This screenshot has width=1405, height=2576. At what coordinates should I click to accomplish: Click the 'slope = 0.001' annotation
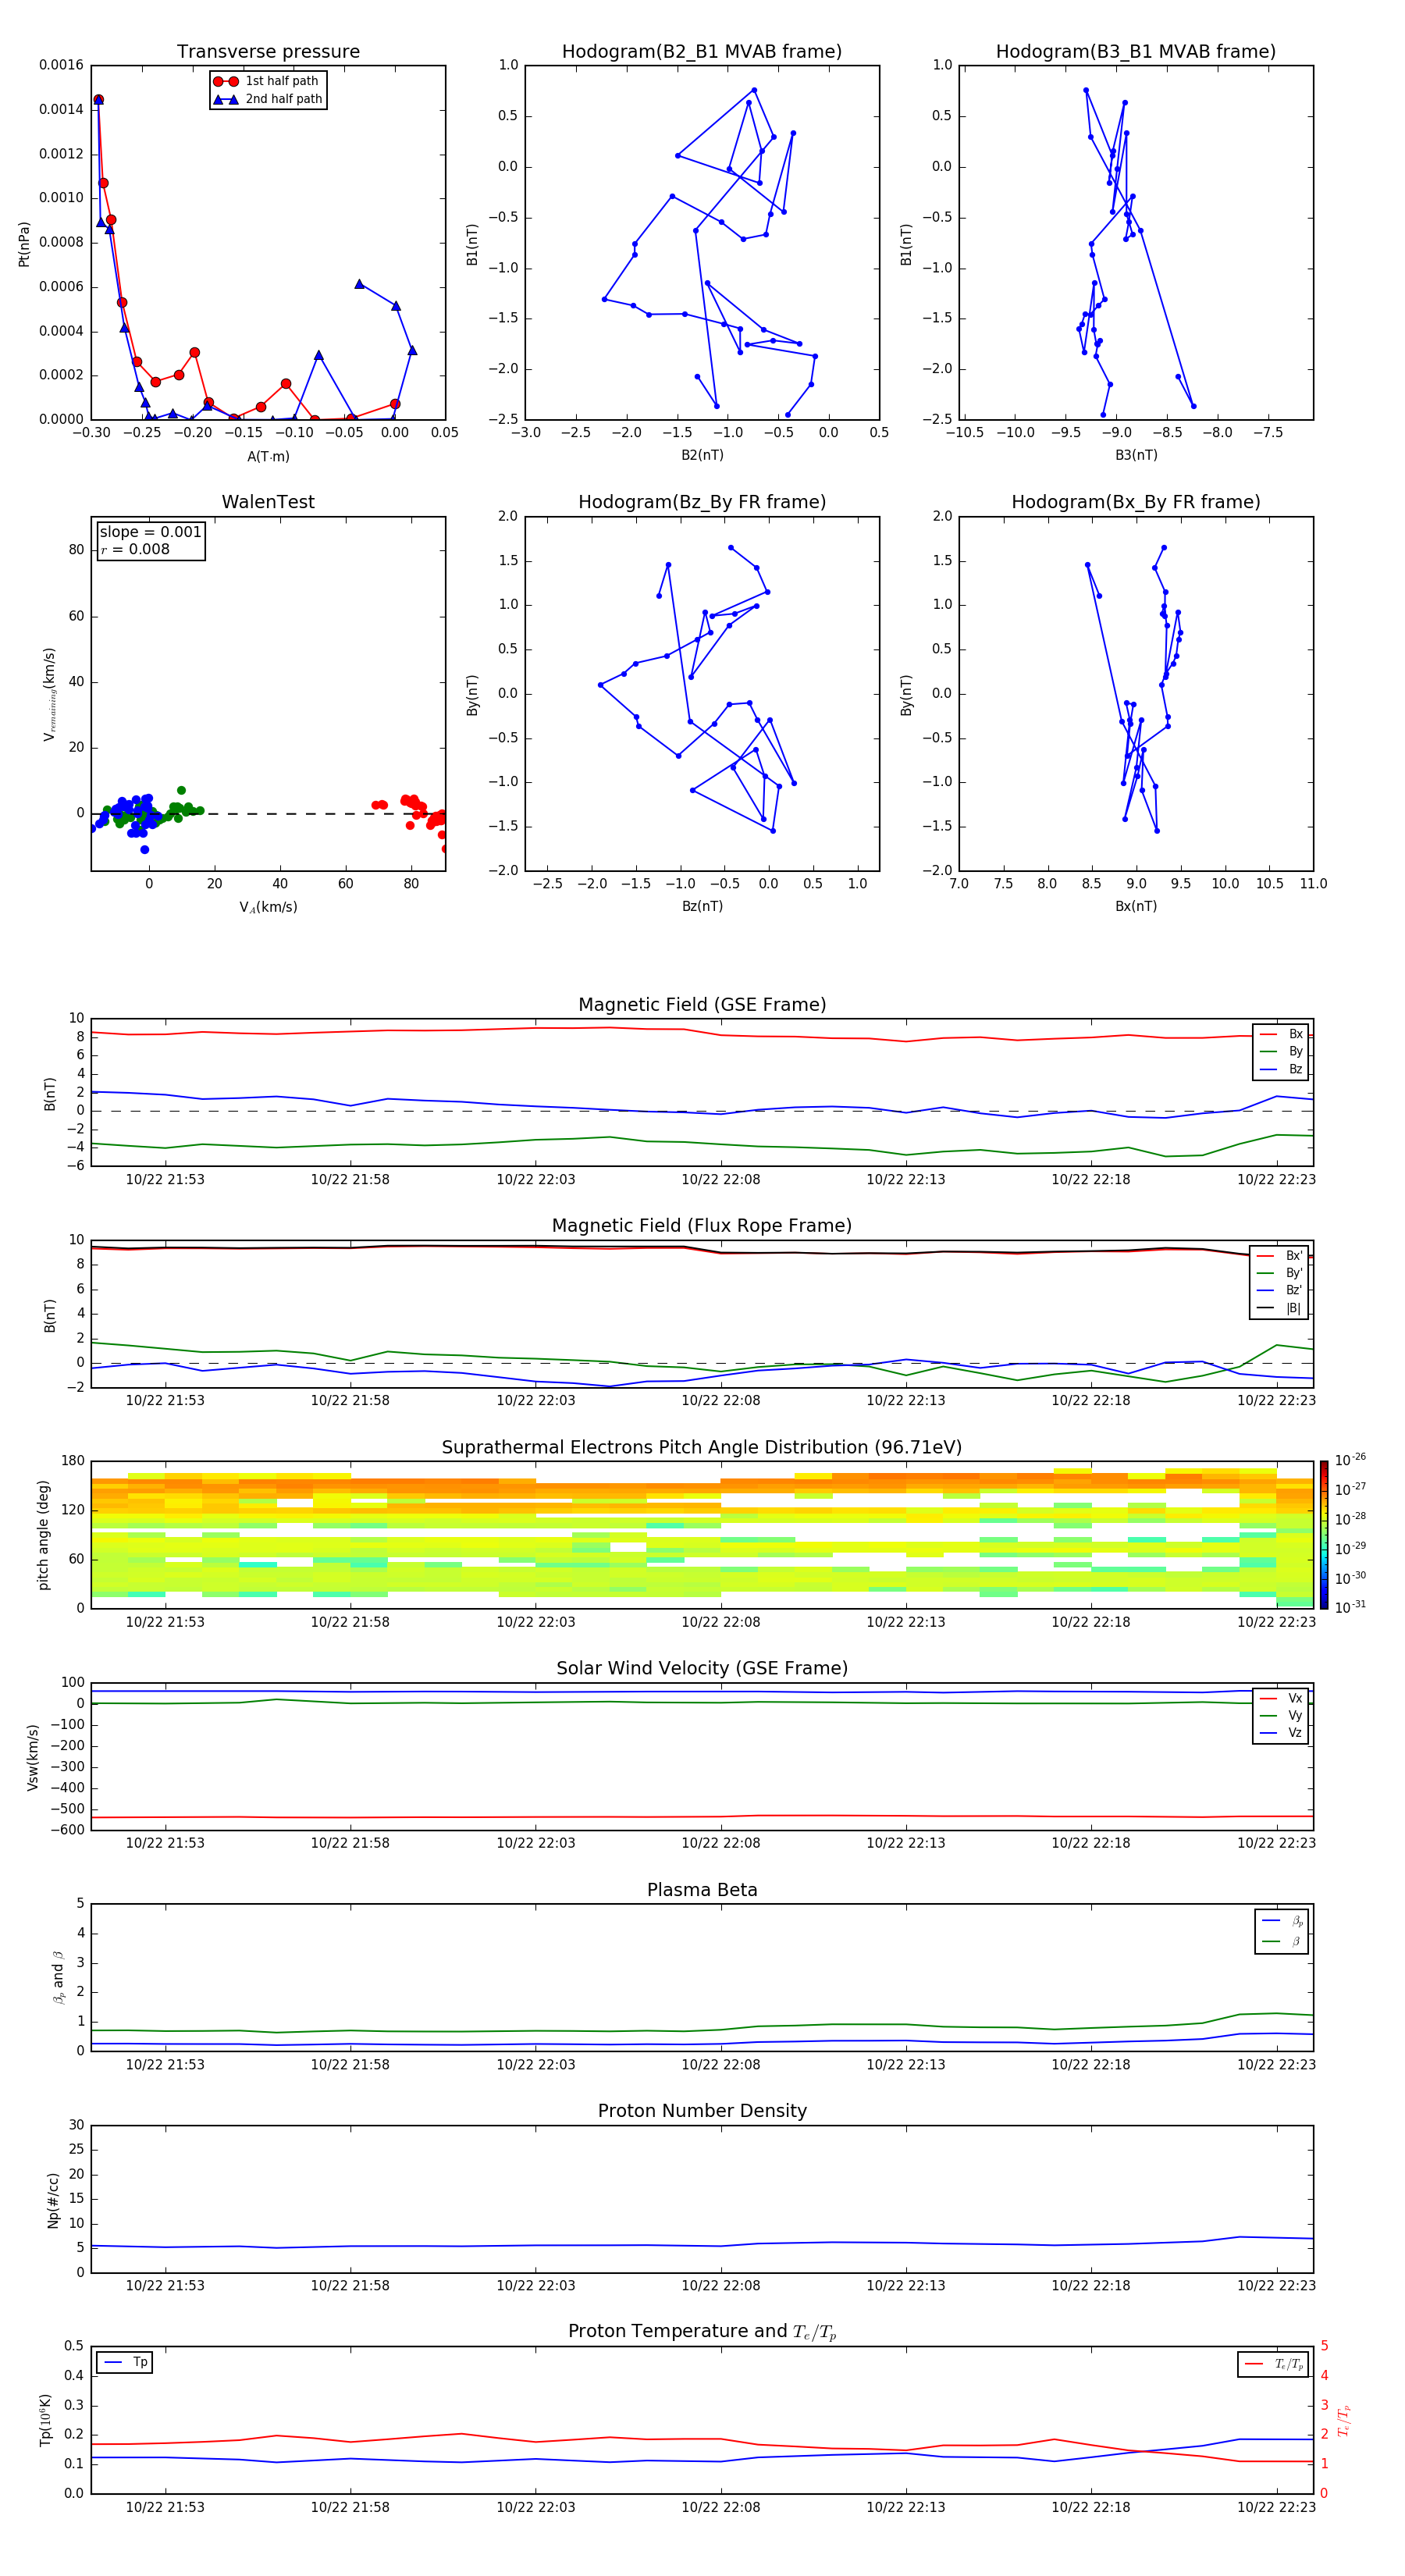click(151, 532)
